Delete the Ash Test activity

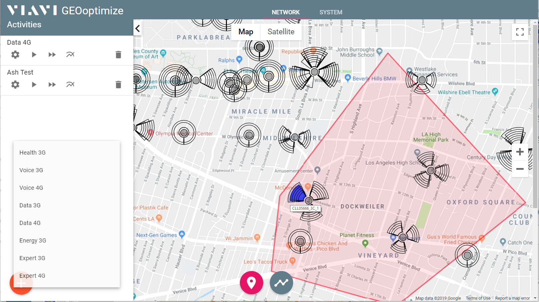118,85
